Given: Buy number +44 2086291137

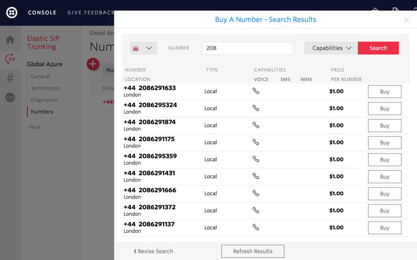Looking at the screenshot, I should click(x=384, y=228).
